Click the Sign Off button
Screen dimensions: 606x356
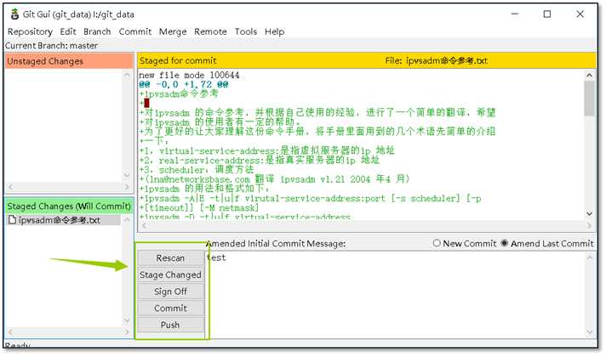(x=170, y=291)
